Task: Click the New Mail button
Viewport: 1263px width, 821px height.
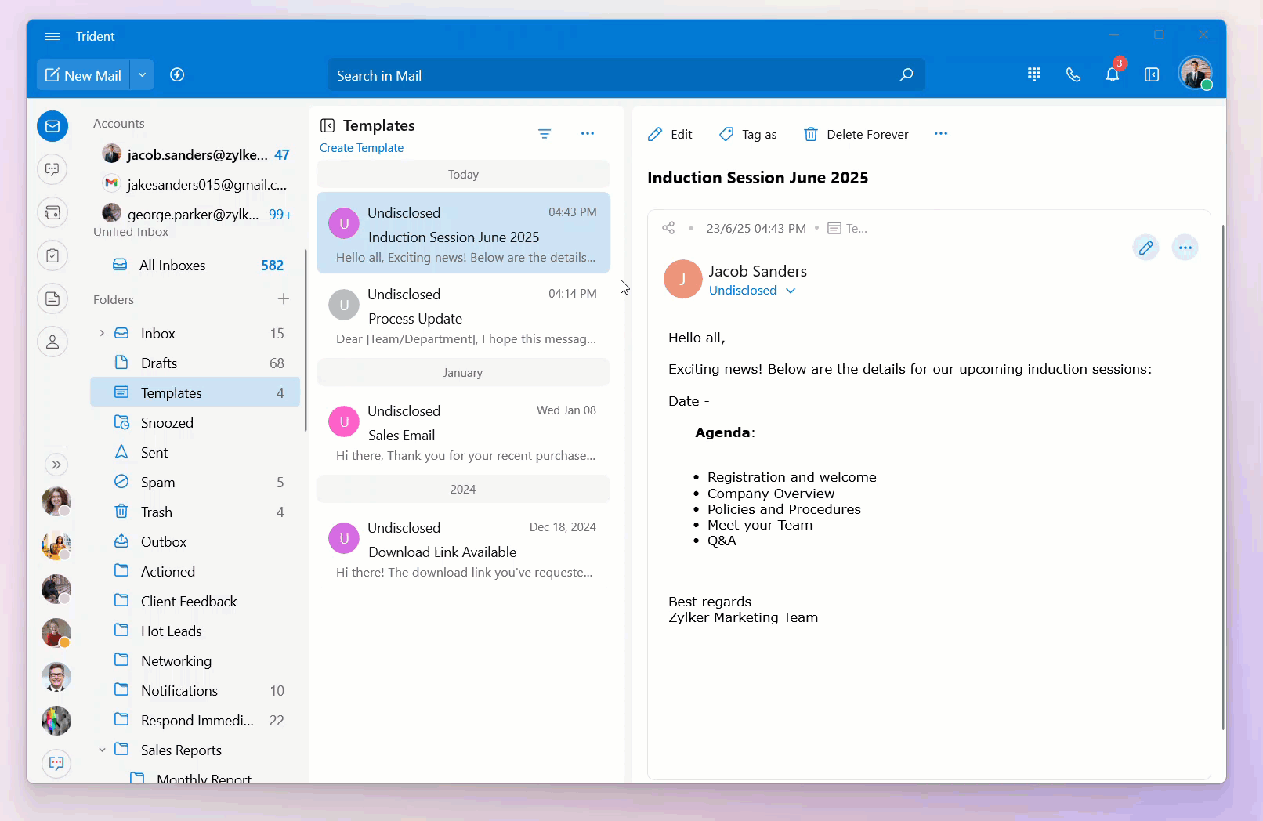Action: click(83, 75)
